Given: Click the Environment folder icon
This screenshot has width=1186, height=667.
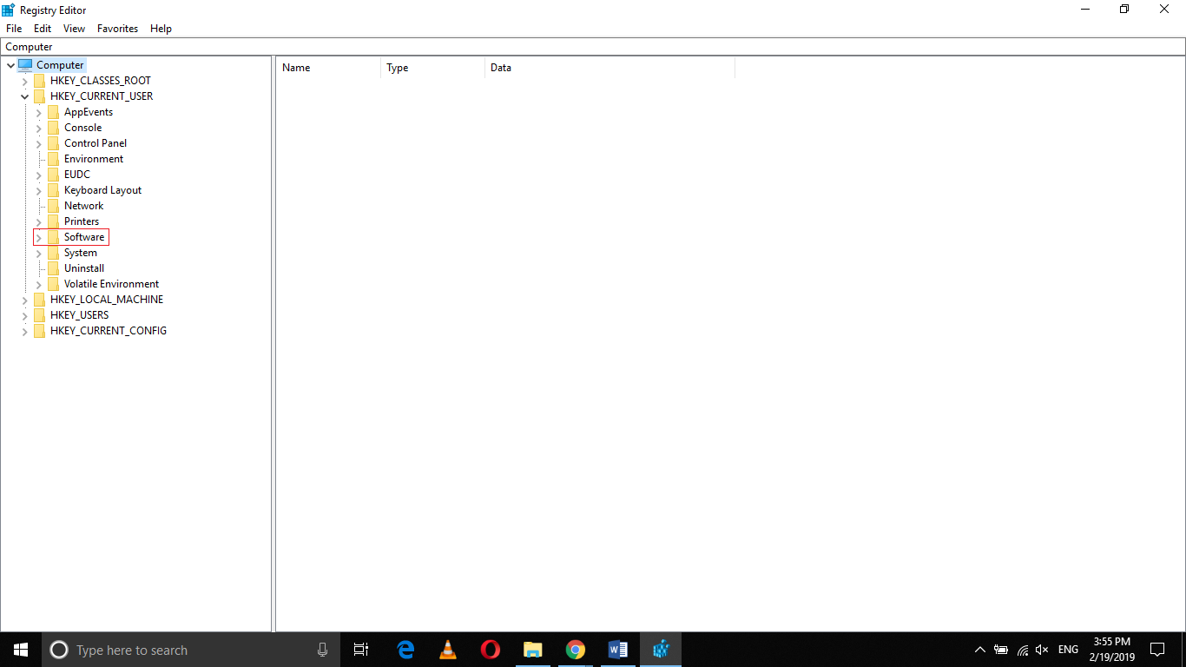Looking at the screenshot, I should (54, 159).
